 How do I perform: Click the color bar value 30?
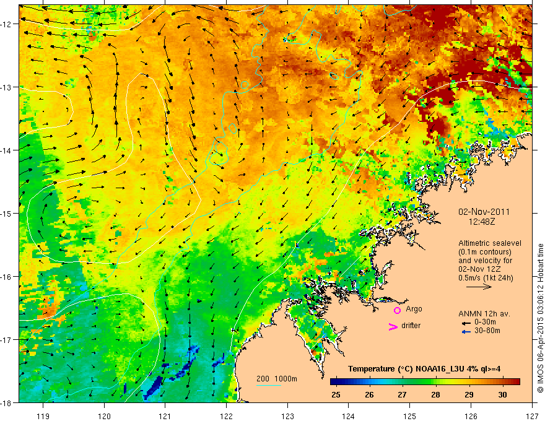(x=502, y=394)
